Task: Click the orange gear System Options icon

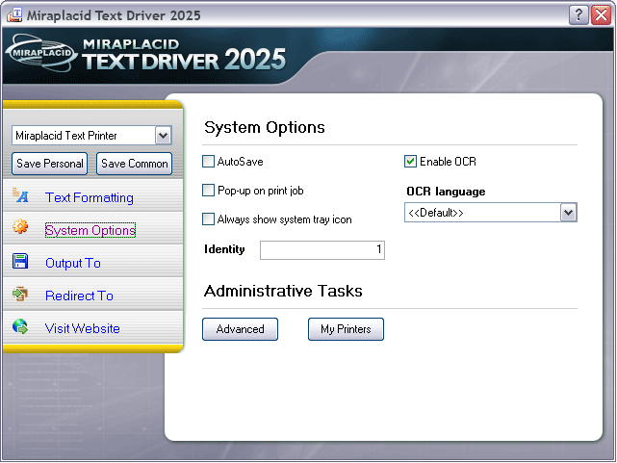Action: click(20, 226)
